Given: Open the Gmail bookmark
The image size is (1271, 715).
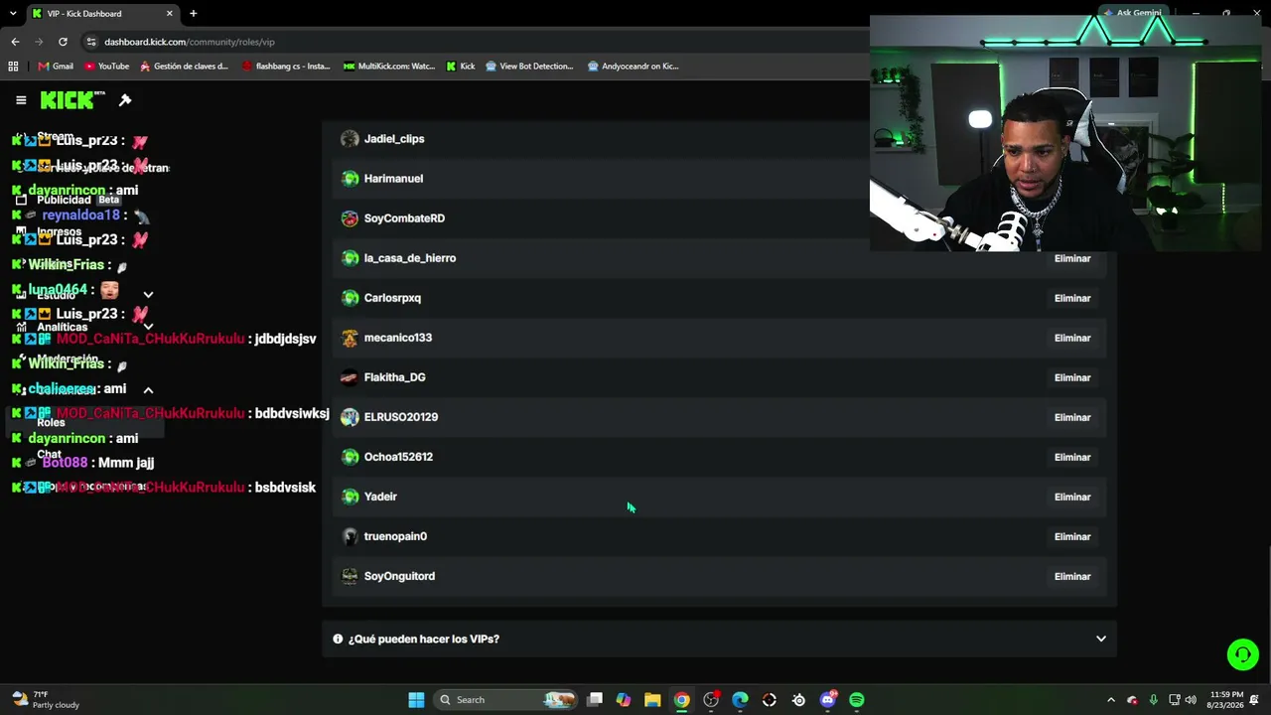Looking at the screenshot, I should tap(56, 67).
